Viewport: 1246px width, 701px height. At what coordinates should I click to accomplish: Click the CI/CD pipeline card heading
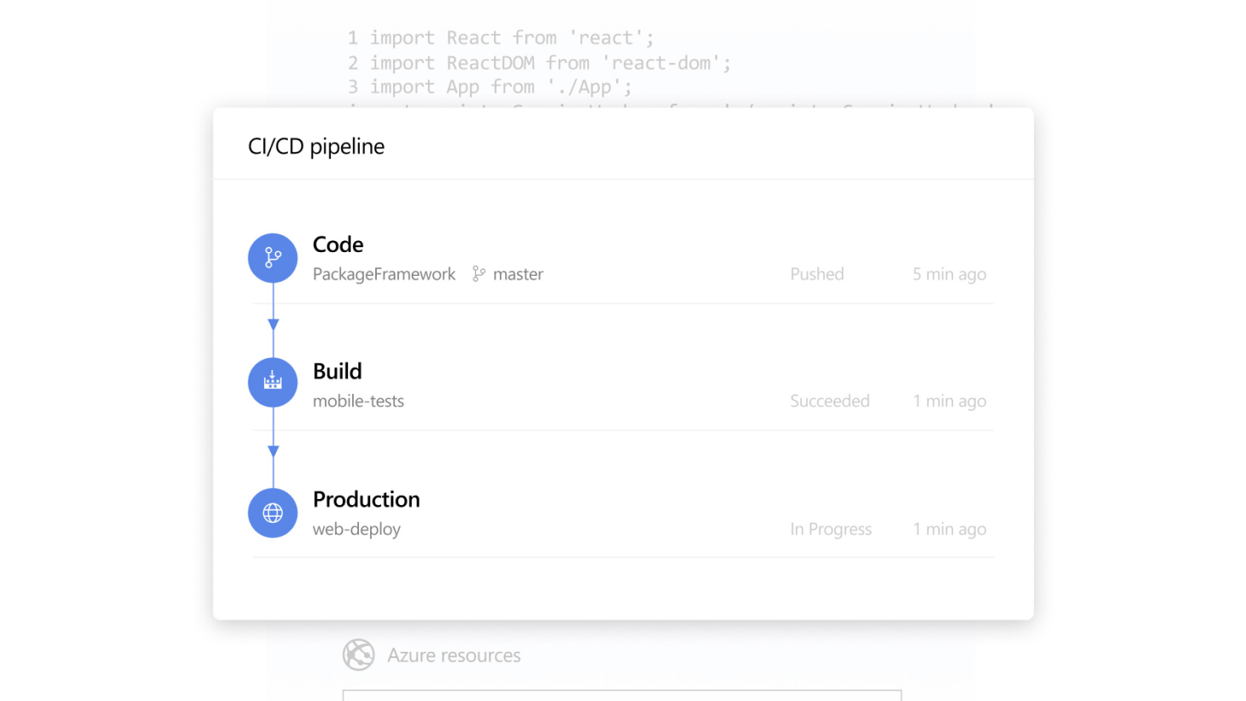(316, 147)
